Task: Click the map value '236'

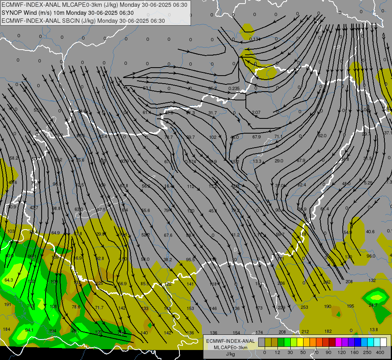Action: tap(281, 283)
